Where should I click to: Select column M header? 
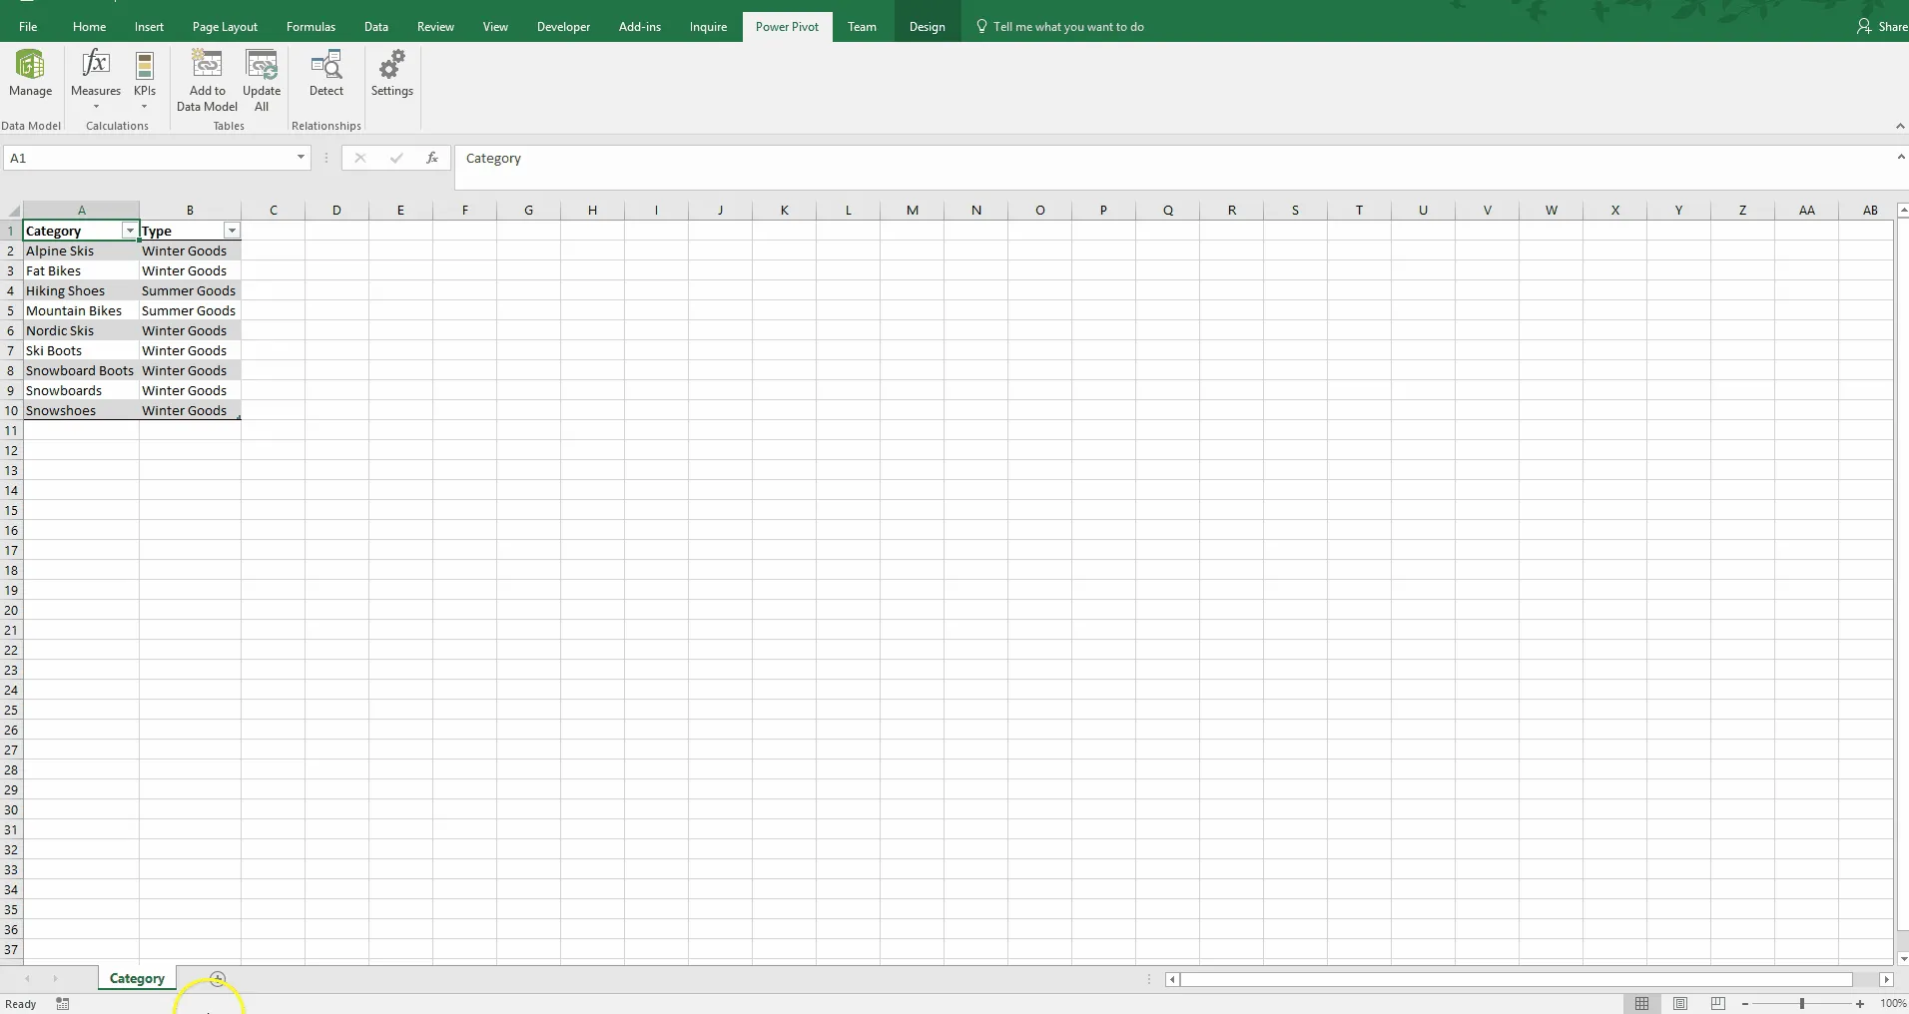pyautogui.click(x=913, y=211)
